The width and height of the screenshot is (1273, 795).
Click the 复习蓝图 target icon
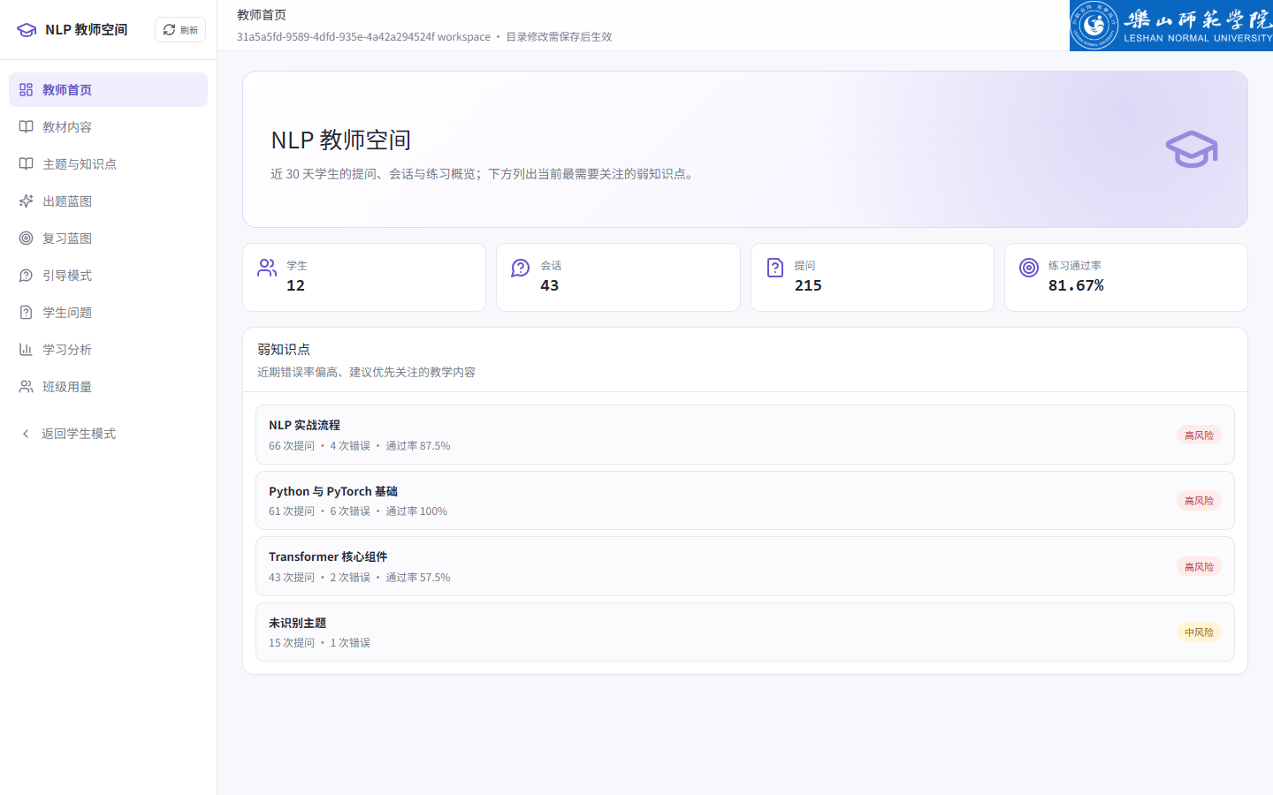pos(27,238)
